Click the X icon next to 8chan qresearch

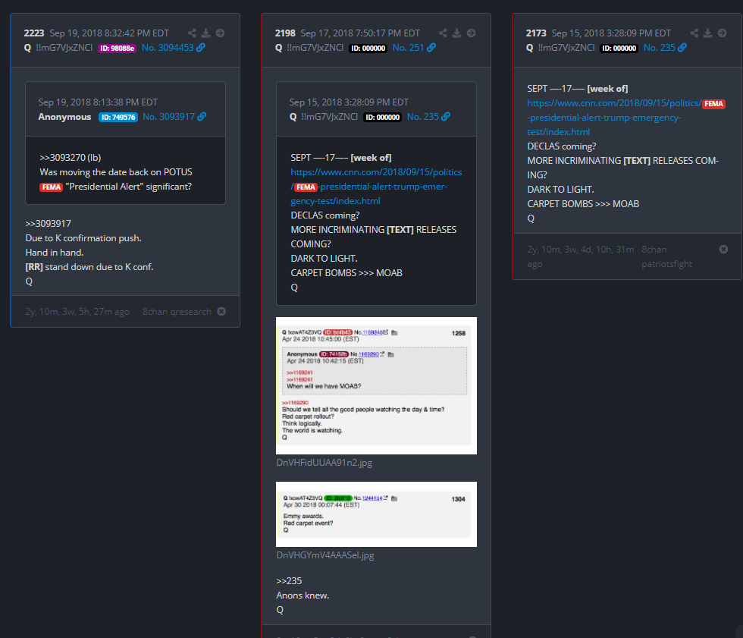(221, 312)
